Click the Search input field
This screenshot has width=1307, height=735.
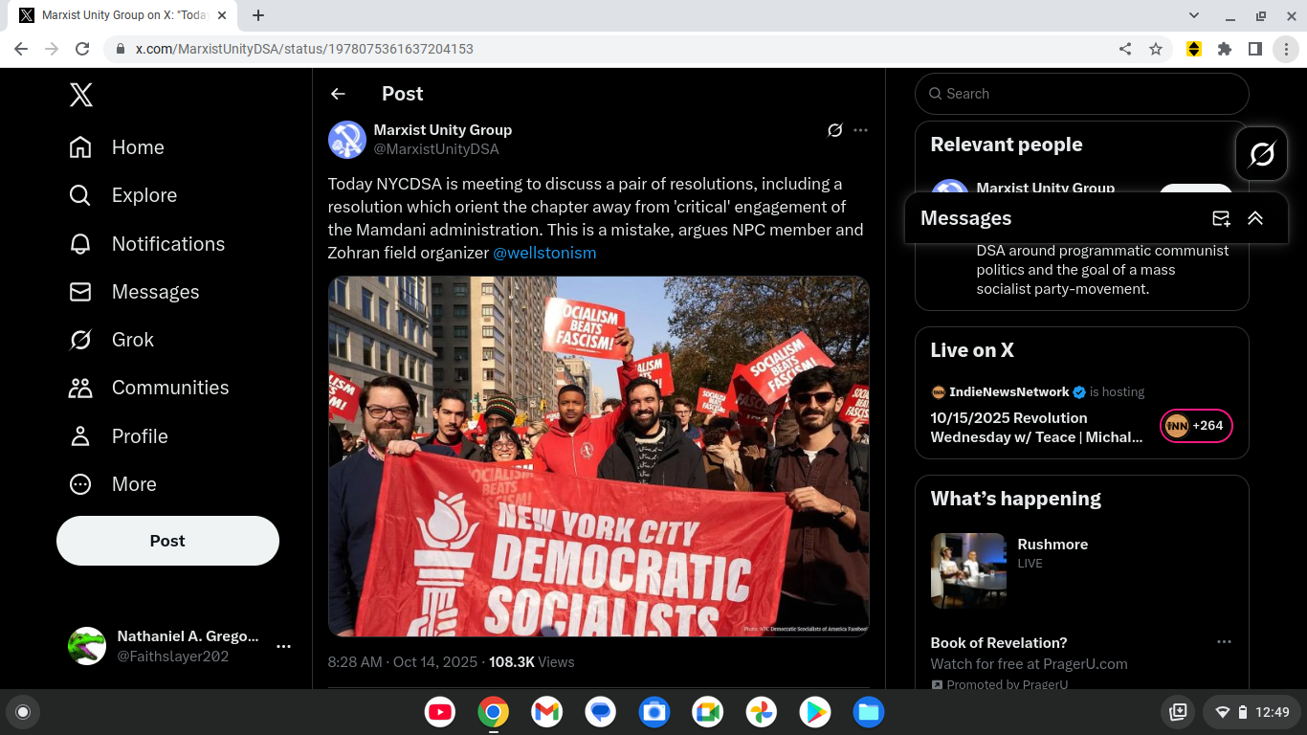(x=1082, y=94)
